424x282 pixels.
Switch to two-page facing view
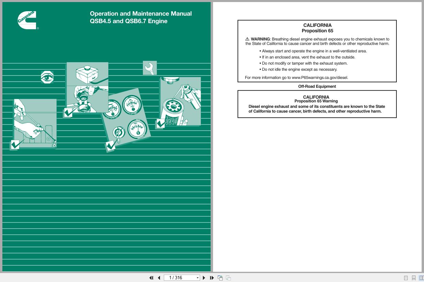[x=421, y=278]
